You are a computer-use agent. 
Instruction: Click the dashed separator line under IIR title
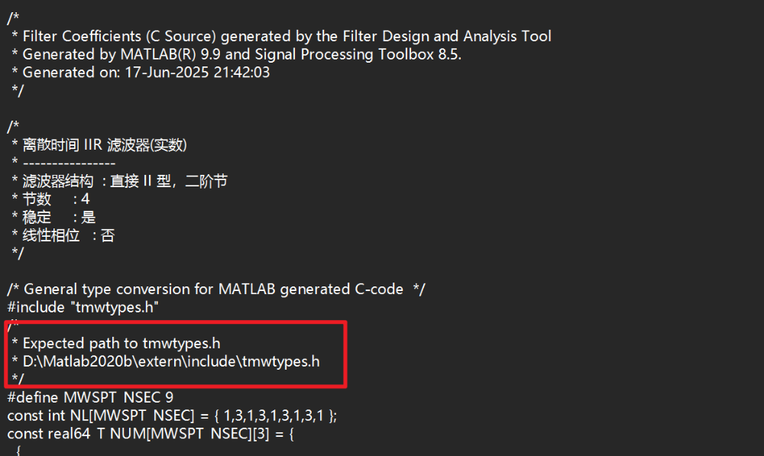[69, 163]
